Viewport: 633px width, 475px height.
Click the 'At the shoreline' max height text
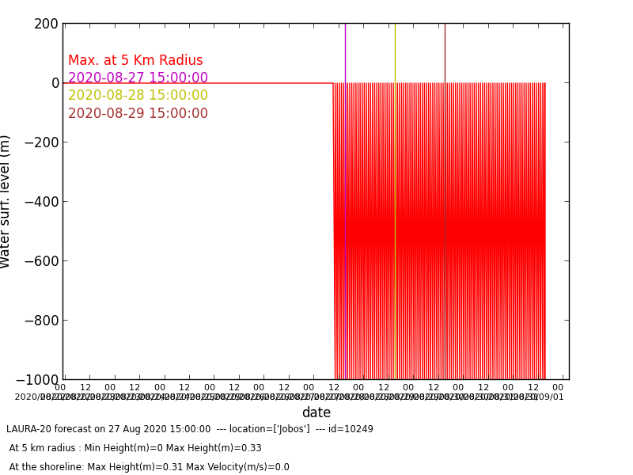pos(149,467)
